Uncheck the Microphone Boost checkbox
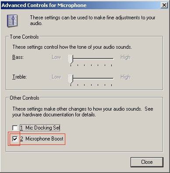This screenshot has height=173, width=170. pyautogui.click(x=15, y=139)
